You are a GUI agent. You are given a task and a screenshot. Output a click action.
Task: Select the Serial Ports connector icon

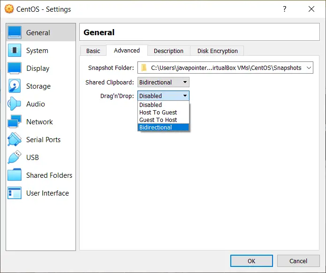(x=15, y=139)
